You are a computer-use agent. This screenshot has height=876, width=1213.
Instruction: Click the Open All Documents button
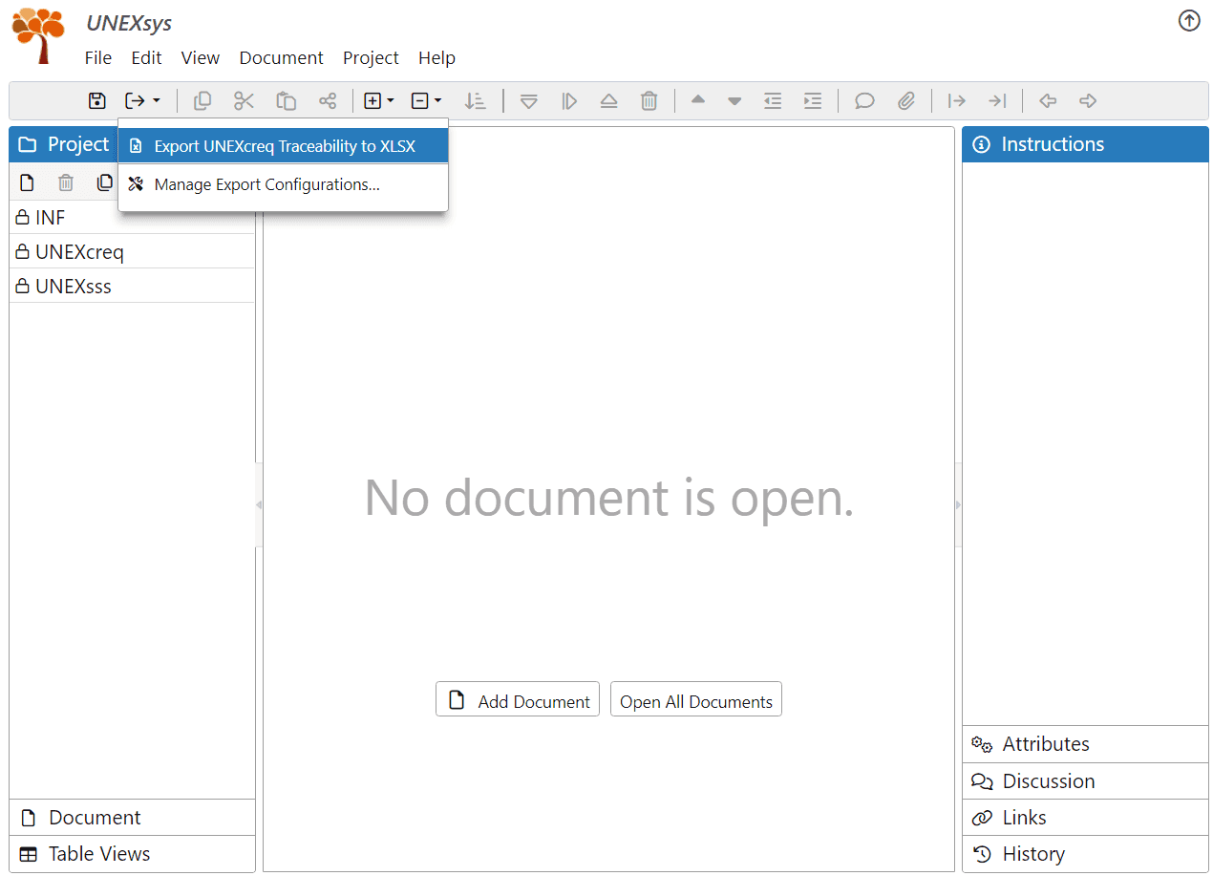point(696,699)
